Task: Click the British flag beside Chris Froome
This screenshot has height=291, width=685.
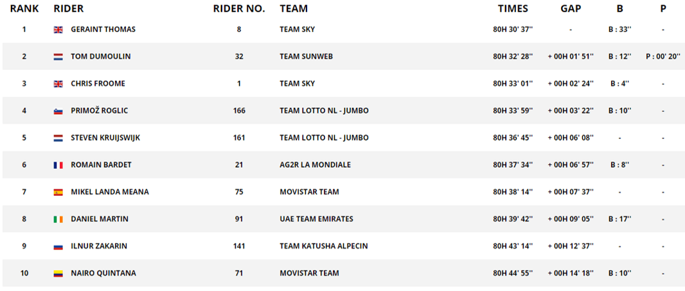Action: click(58, 84)
